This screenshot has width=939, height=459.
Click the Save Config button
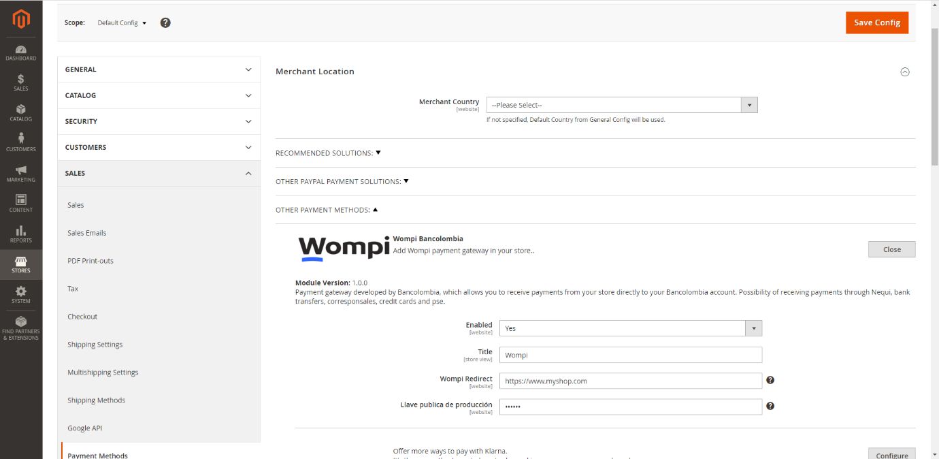tap(876, 22)
